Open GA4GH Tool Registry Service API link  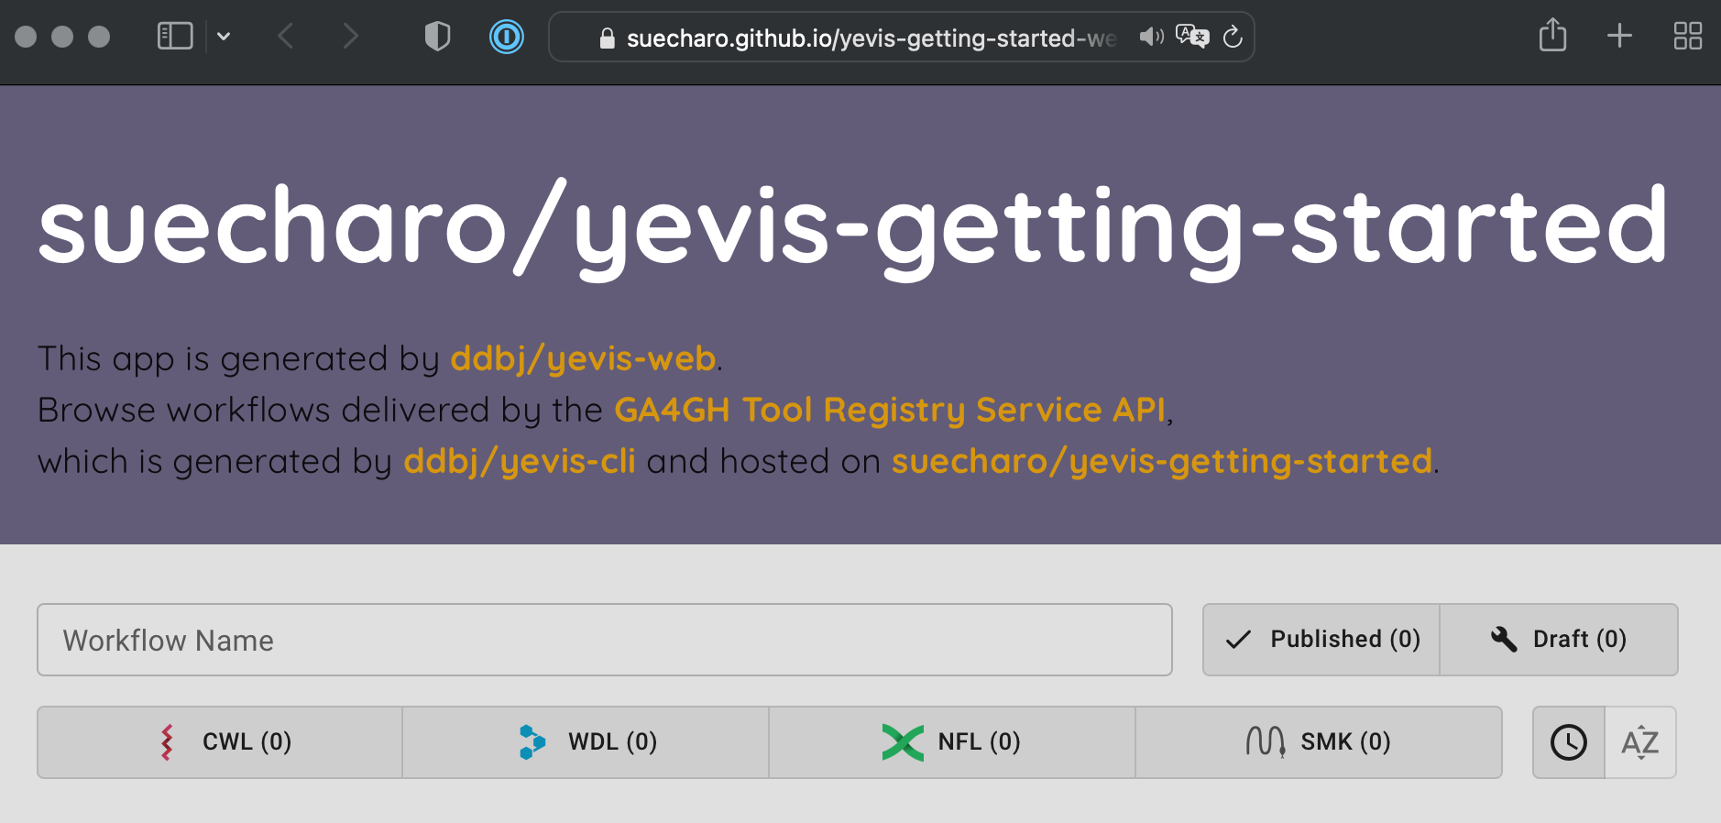[891, 410]
